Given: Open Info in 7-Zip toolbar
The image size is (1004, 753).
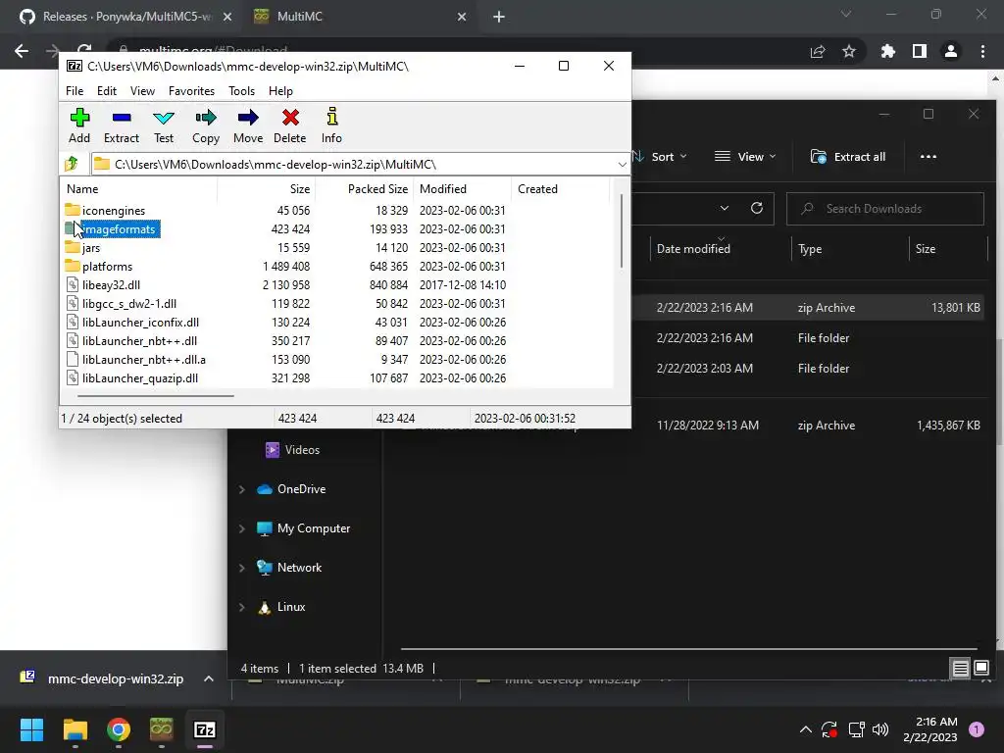Looking at the screenshot, I should tap(331, 125).
